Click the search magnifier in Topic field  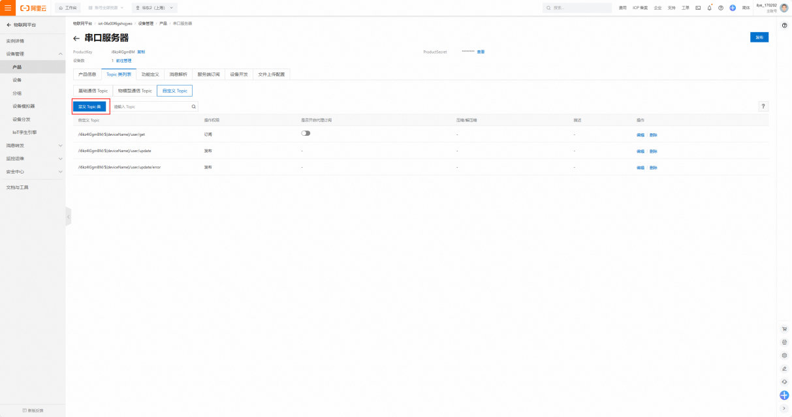point(193,106)
